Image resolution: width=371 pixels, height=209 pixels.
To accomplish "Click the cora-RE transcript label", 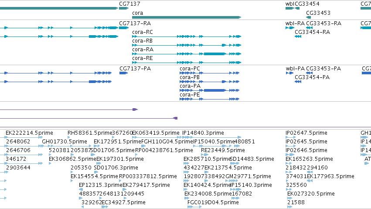I will (x=142, y=58).
